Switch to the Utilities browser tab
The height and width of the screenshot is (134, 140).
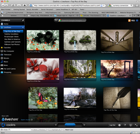point(14,16)
